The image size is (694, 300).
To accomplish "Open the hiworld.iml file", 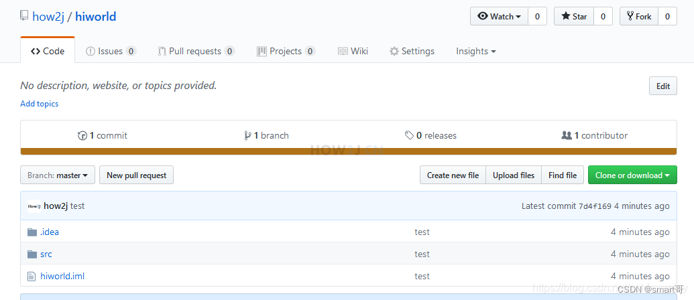I will (x=62, y=276).
